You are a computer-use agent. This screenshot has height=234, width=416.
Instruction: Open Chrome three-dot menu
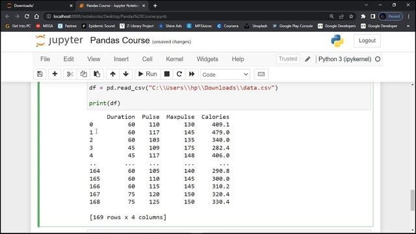click(x=409, y=16)
